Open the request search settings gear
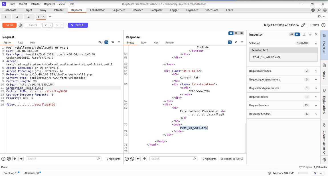The image size is (328, 176). [x=9, y=159]
